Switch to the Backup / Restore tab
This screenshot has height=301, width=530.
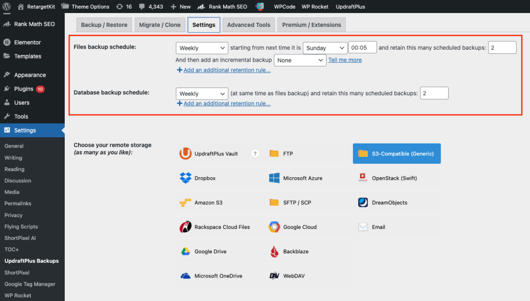click(104, 25)
